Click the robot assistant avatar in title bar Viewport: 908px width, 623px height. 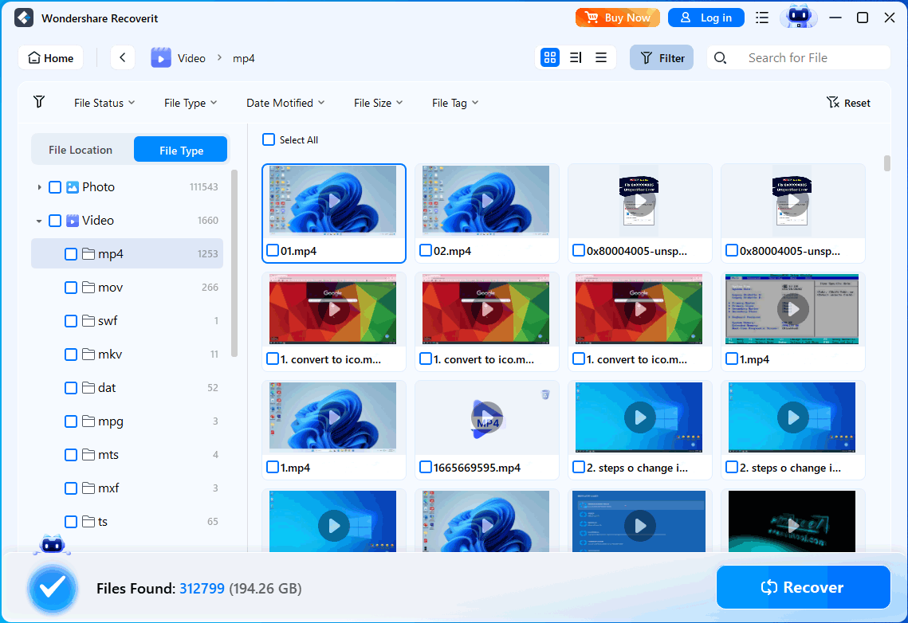799,17
